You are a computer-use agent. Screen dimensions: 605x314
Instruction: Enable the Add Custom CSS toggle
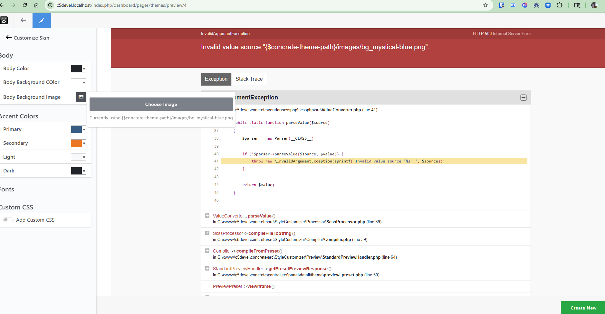[x=8, y=220]
